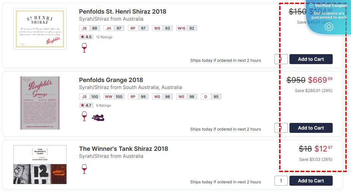
Task: Click red wine glass icon under Penfolds Grange
Action: pyautogui.click(x=84, y=116)
